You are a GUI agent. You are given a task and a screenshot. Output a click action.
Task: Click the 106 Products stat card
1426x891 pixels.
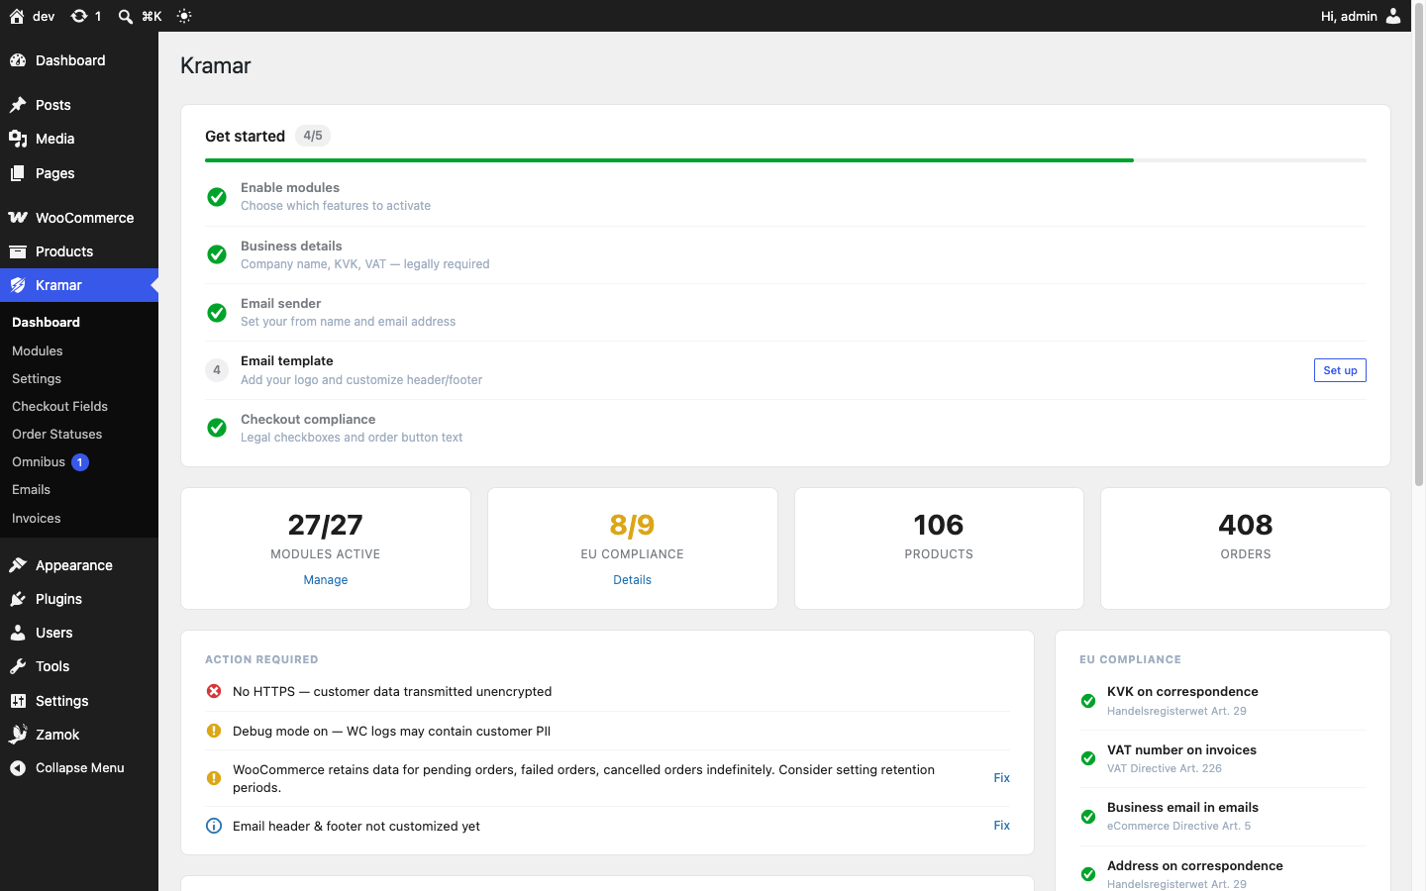point(939,548)
